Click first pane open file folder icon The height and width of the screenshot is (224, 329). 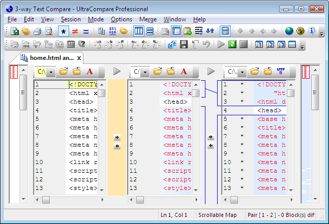pos(64,71)
